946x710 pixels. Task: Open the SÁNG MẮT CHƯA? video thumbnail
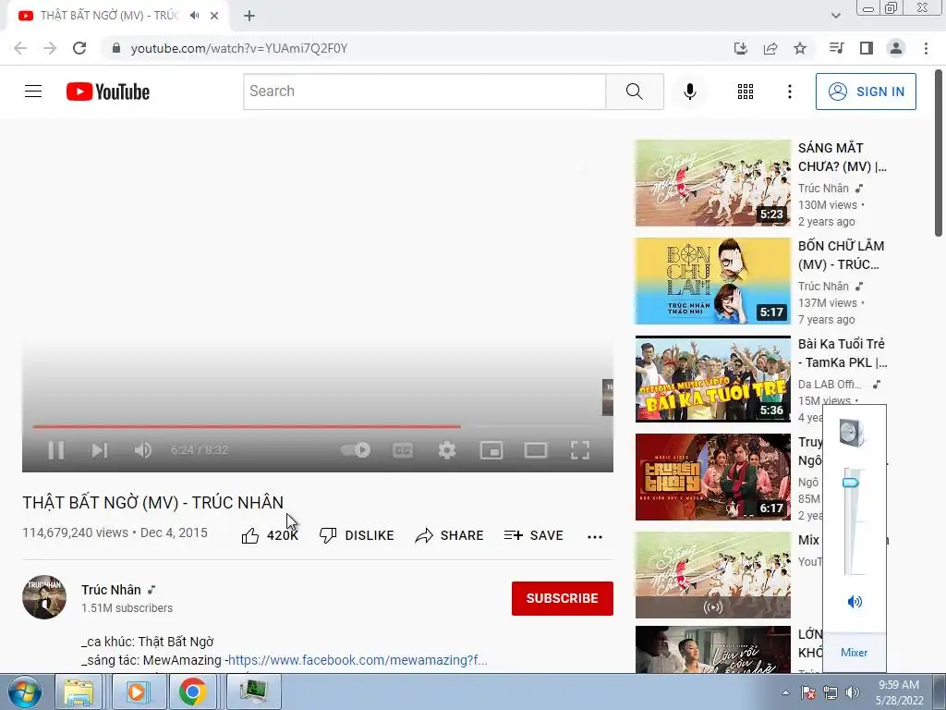712,183
